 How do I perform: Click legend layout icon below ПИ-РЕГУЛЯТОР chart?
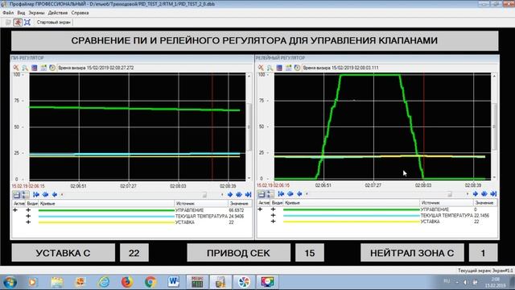[25, 195]
